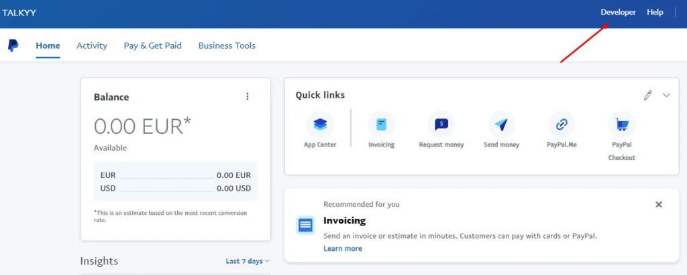Image resolution: width=687 pixels, height=275 pixels.
Task: Open the Pay & Get Paid menu
Action: point(153,45)
